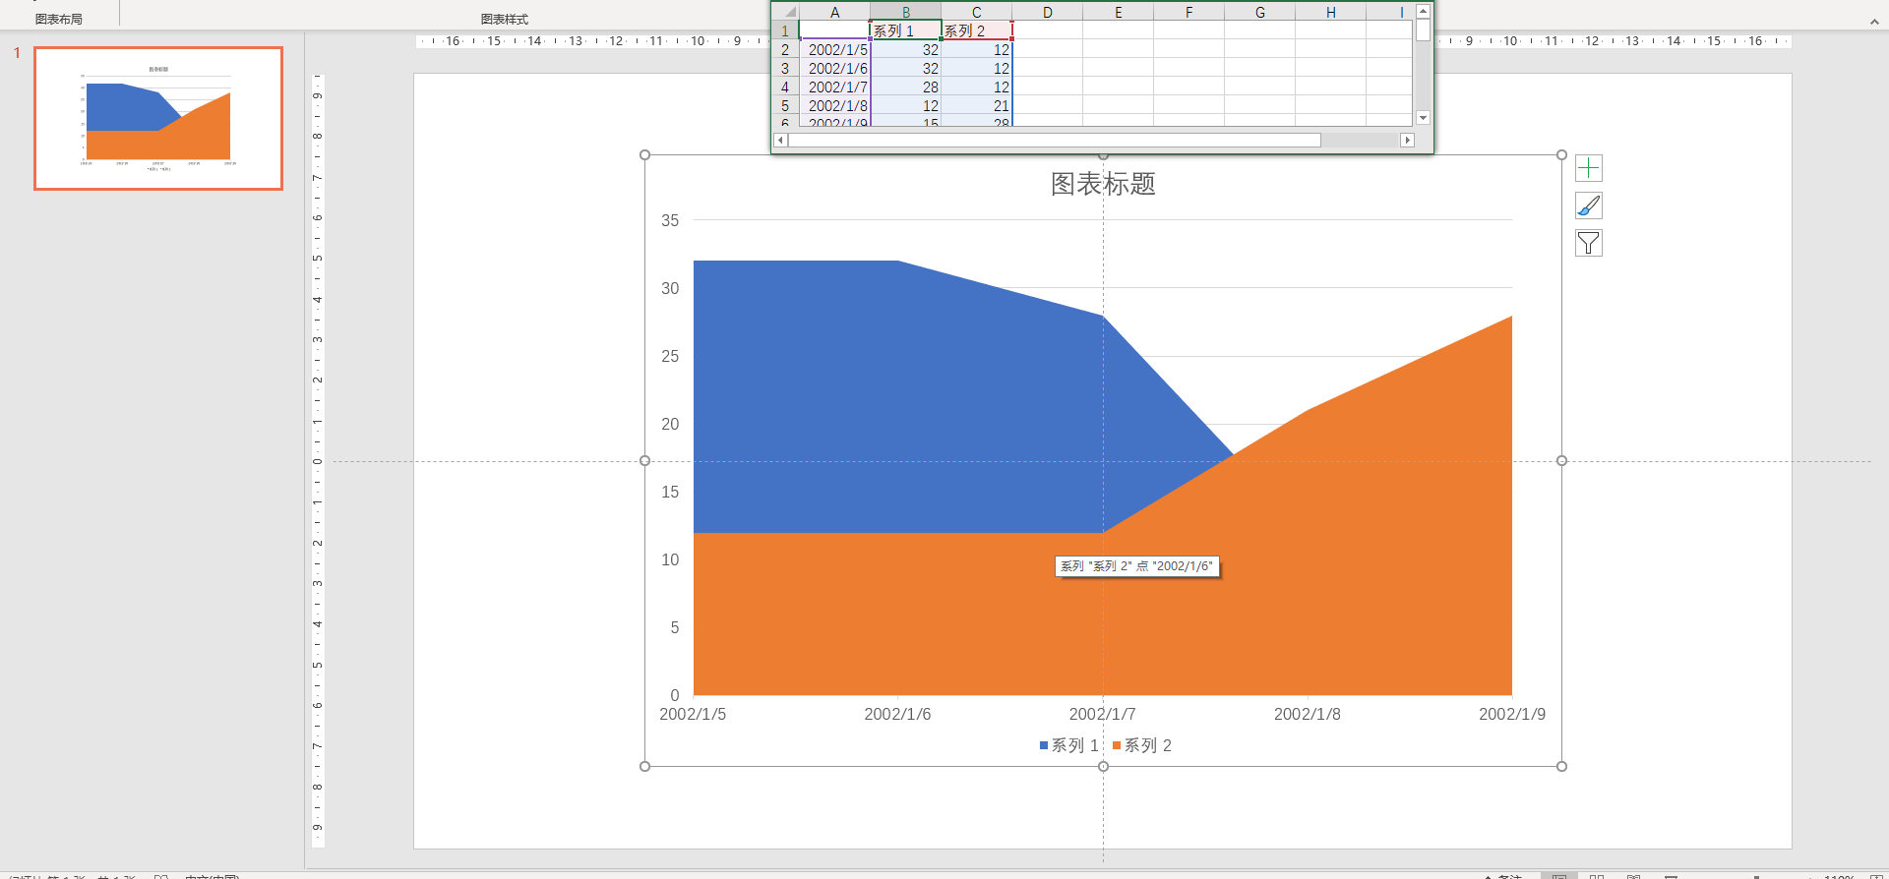1889x879 pixels.
Task: Open the Chart Elements plus button
Action: (x=1589, y=168)
